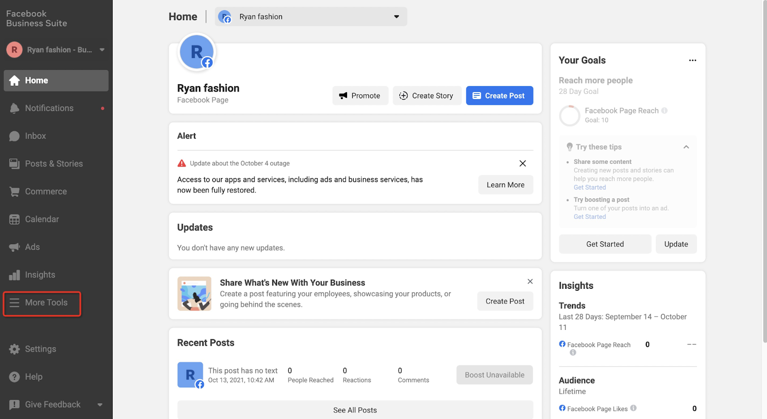Click the Help question mark icon
The height and width of the screenshot is (419, 767).
point(14,377)
